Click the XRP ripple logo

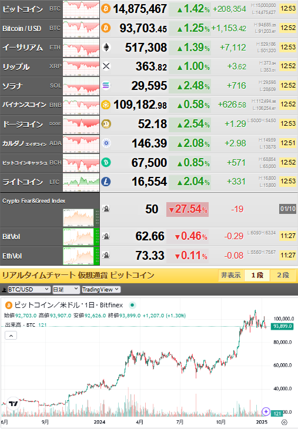tap(106, 66)
